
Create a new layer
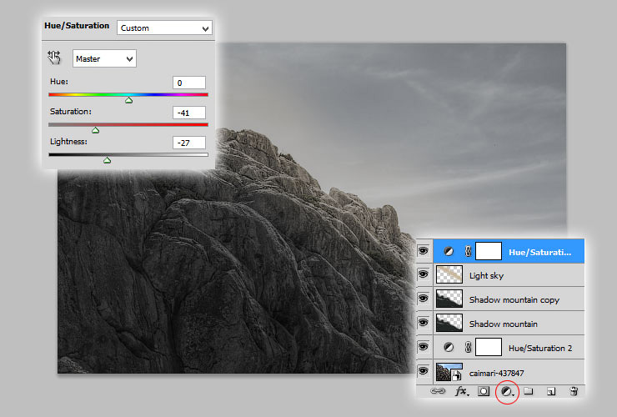click(551, 391)
